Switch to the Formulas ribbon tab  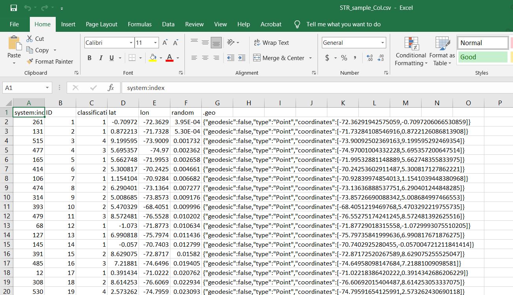coord(139,24)
